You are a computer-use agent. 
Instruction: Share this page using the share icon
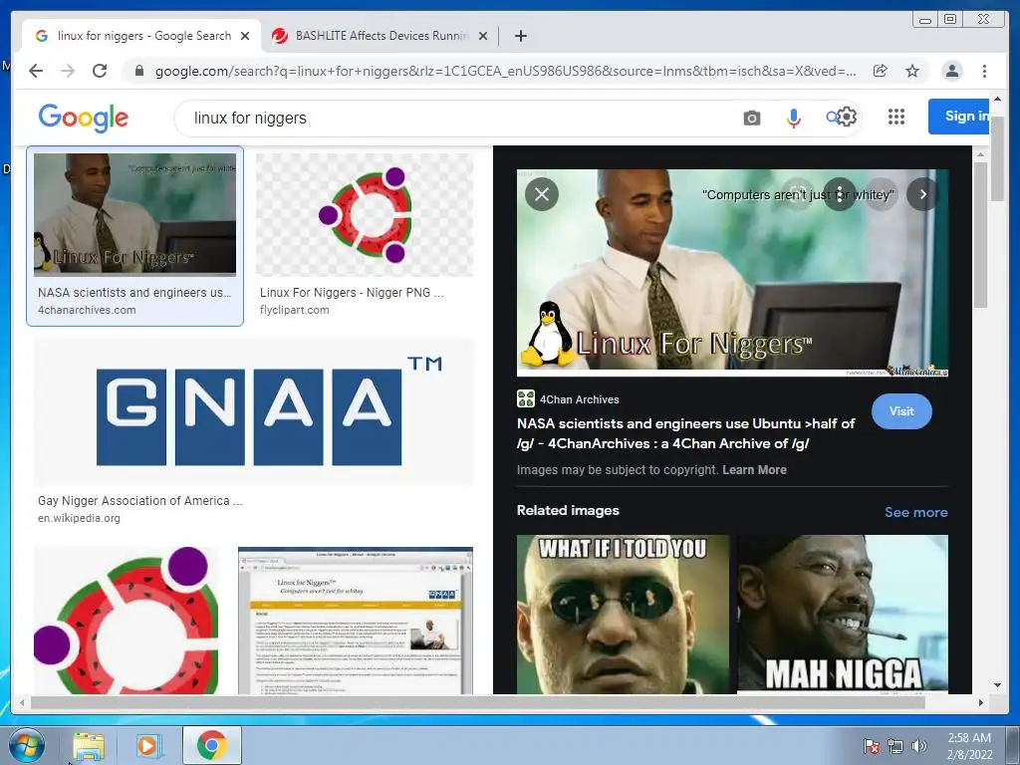pos(881,71)
